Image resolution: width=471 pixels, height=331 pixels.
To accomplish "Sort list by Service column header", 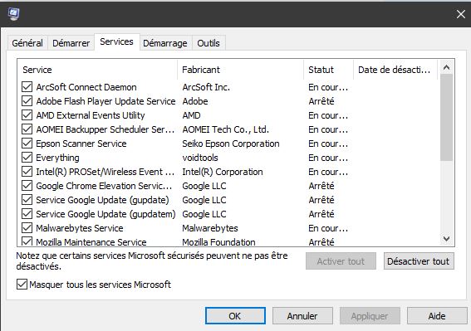I will [x=97, y=70].
